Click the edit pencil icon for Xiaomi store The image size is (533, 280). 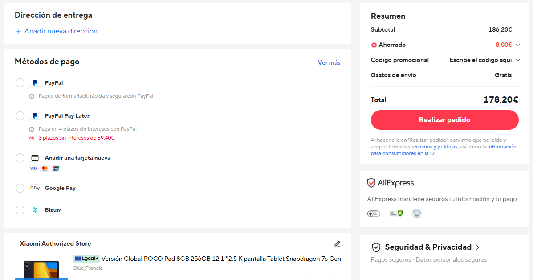(x=337, y=244)
